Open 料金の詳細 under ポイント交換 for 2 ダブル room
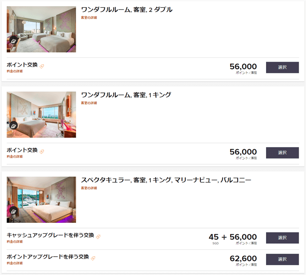Image resolution: width=306 pixels, height=275 pixels. coord(15,71)
